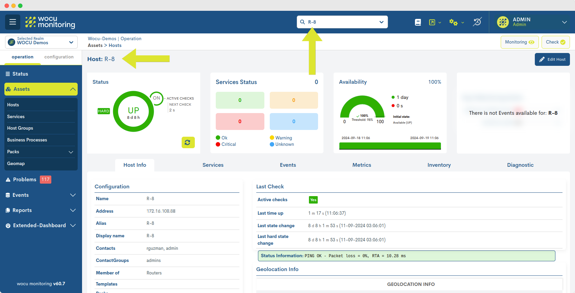This screenshot has width=575, height=293.
Task: Click the Hosts breadcrumb link
Action: click(115, 46)
